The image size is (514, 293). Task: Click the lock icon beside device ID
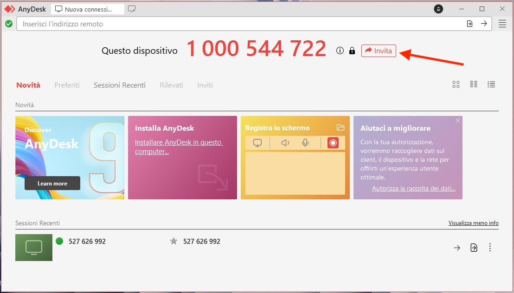pos(352,51)
